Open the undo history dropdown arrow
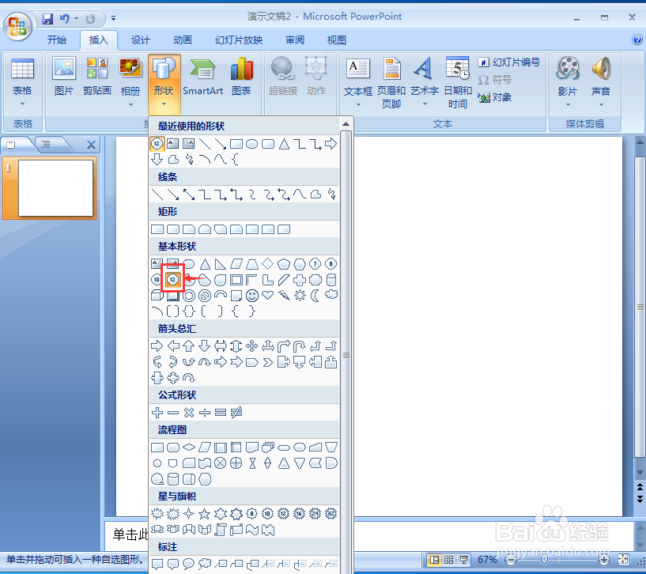The image size is (646, 574). coord(76,18)
